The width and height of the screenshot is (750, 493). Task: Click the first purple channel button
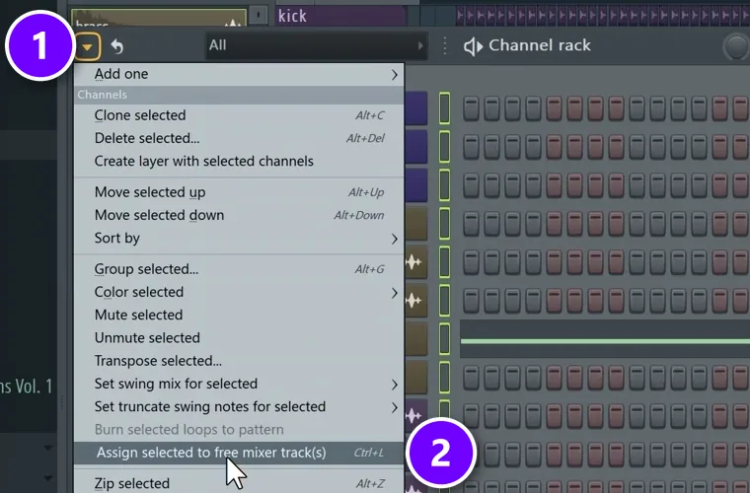pos(416,108)
